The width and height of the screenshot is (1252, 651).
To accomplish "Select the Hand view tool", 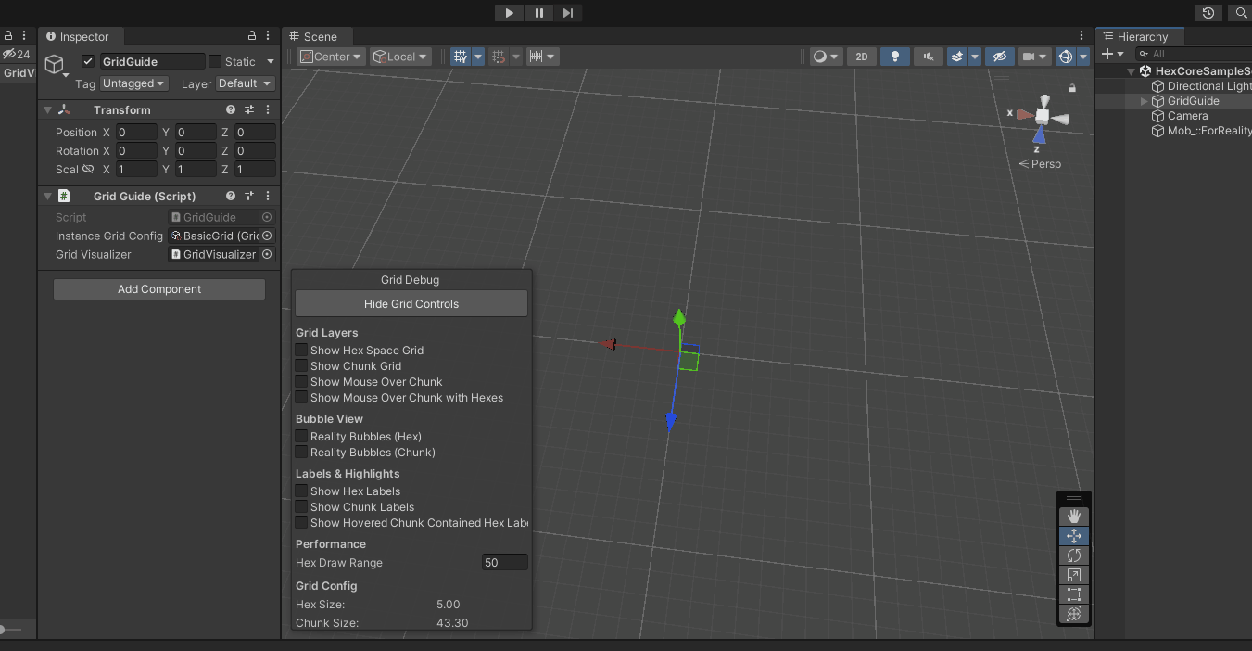I will pyautogui.click(x=1074, y=517).
